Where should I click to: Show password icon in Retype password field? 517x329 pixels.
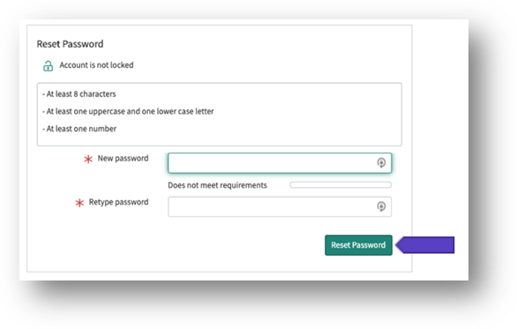coord(381,206)
